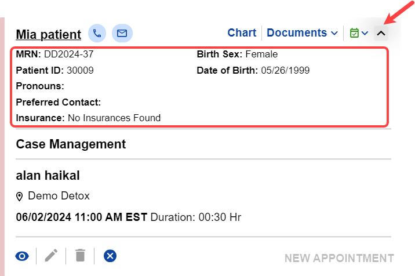Click the Date of Birth 05/26/1999
This screenshot has width=415, height=276.
(x=285, y=71)
